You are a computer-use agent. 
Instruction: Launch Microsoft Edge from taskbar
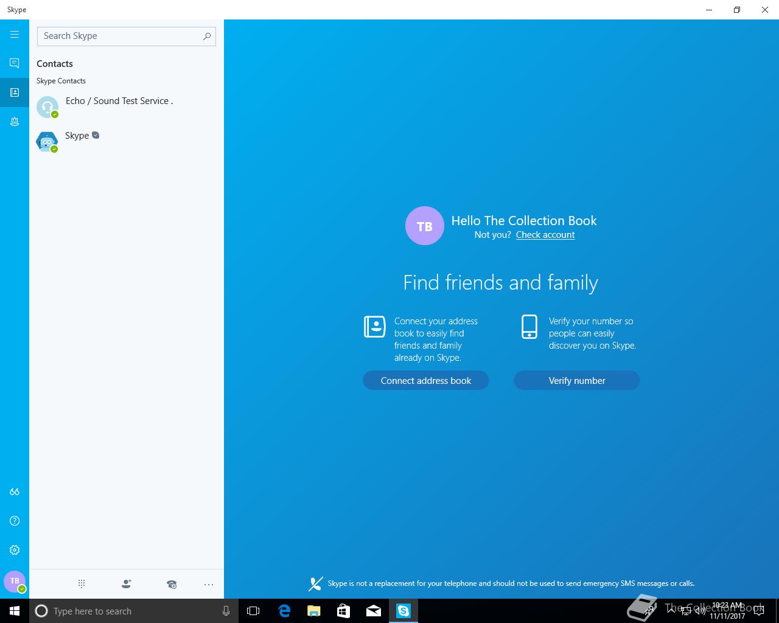284,611
